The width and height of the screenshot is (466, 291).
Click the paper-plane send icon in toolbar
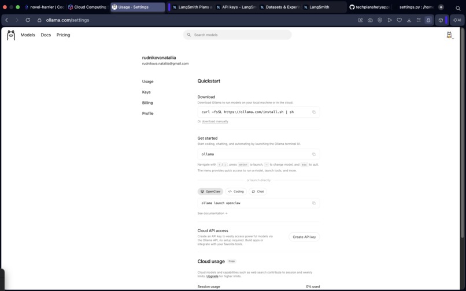[390, 20]
